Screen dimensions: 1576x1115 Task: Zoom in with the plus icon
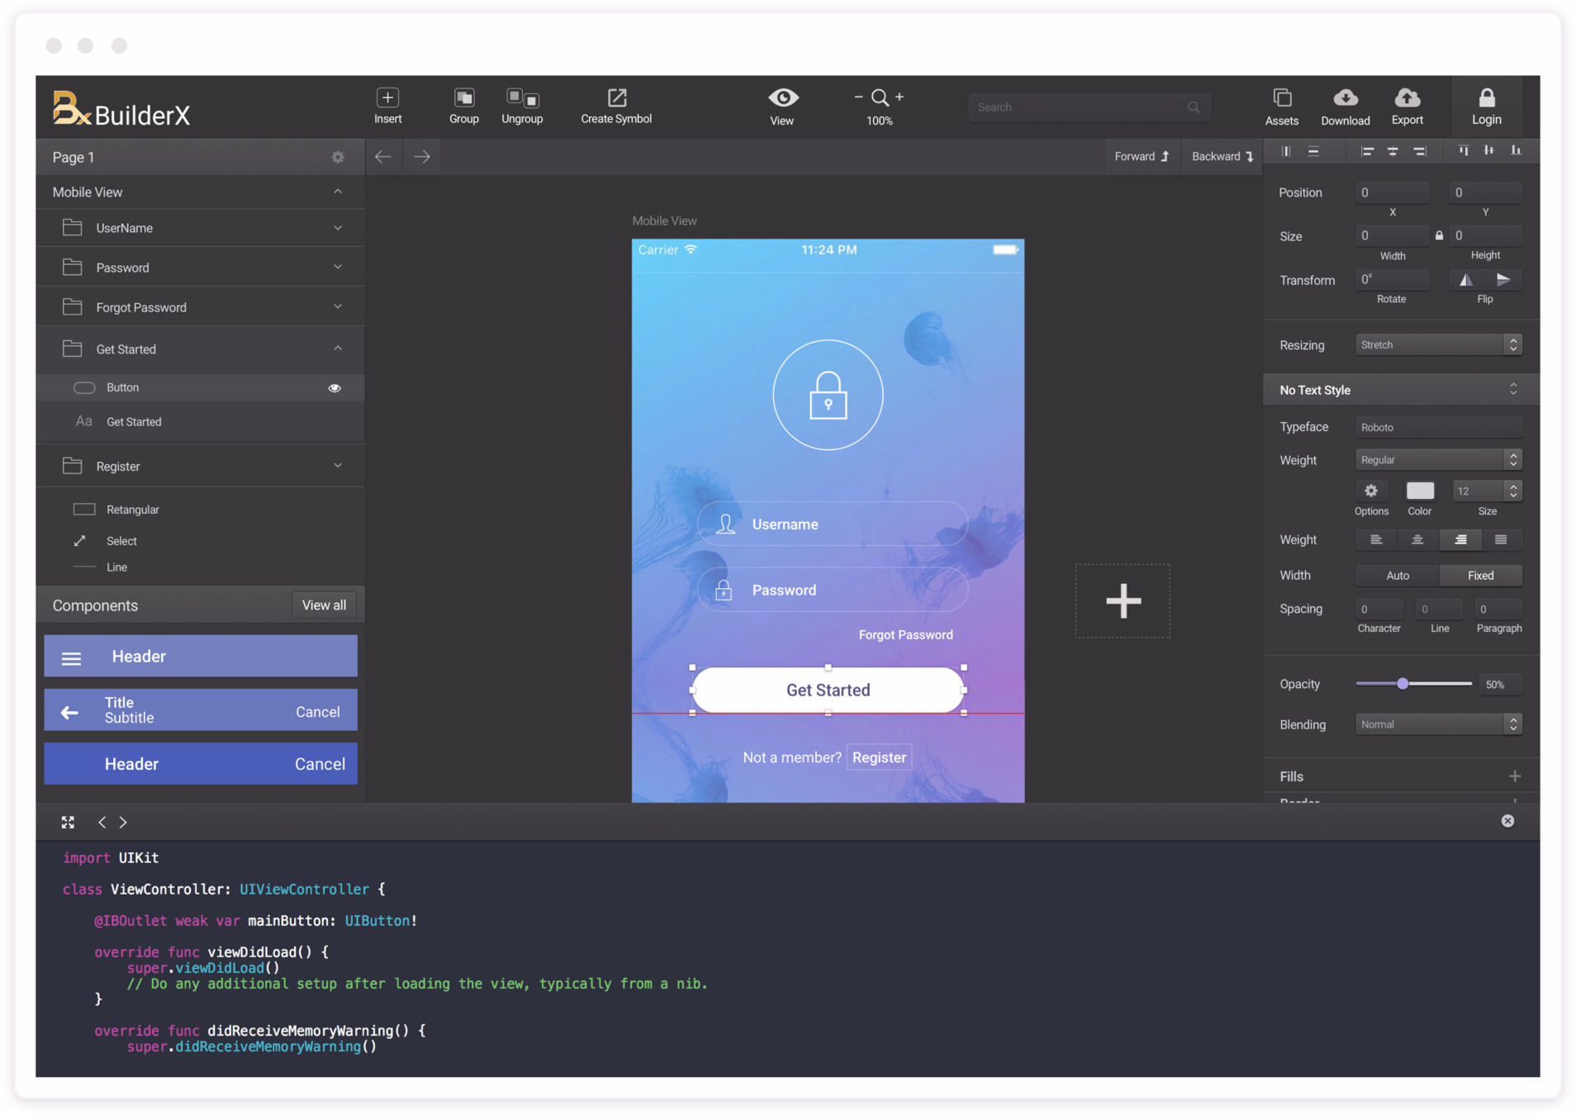(x=900, y=97)
